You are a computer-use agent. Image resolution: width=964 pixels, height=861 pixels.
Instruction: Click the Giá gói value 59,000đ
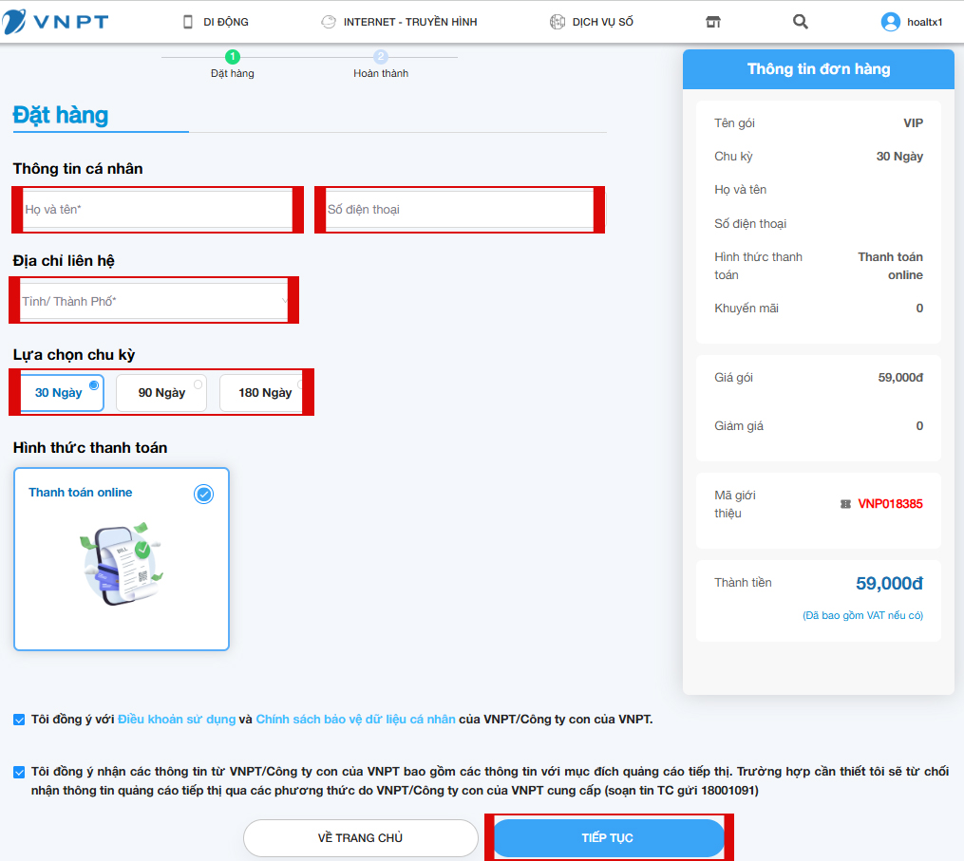click(x=900, y=378)
